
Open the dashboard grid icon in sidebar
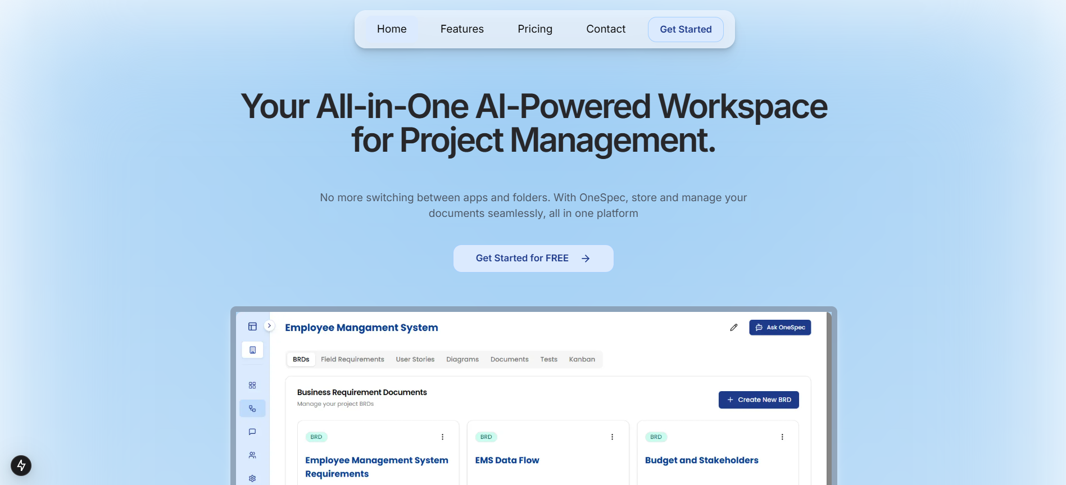(252, 386)
